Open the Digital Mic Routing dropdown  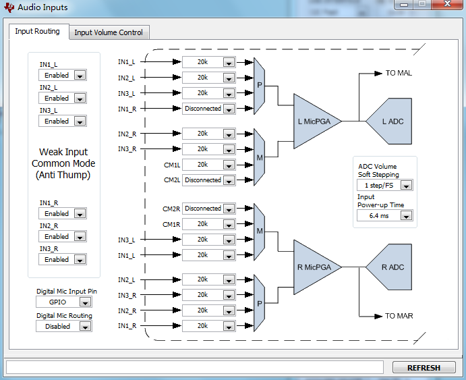[x=64, y=326]
